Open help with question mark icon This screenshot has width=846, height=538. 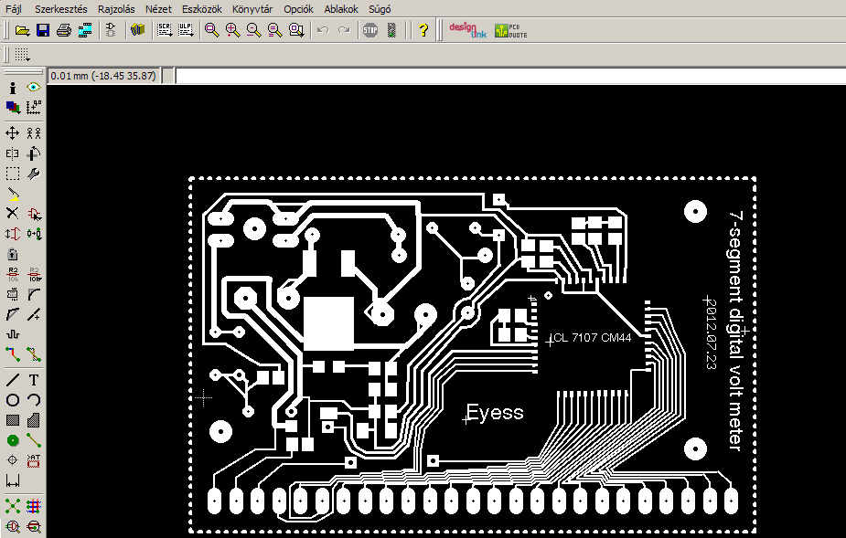click(x=423, y=30)
